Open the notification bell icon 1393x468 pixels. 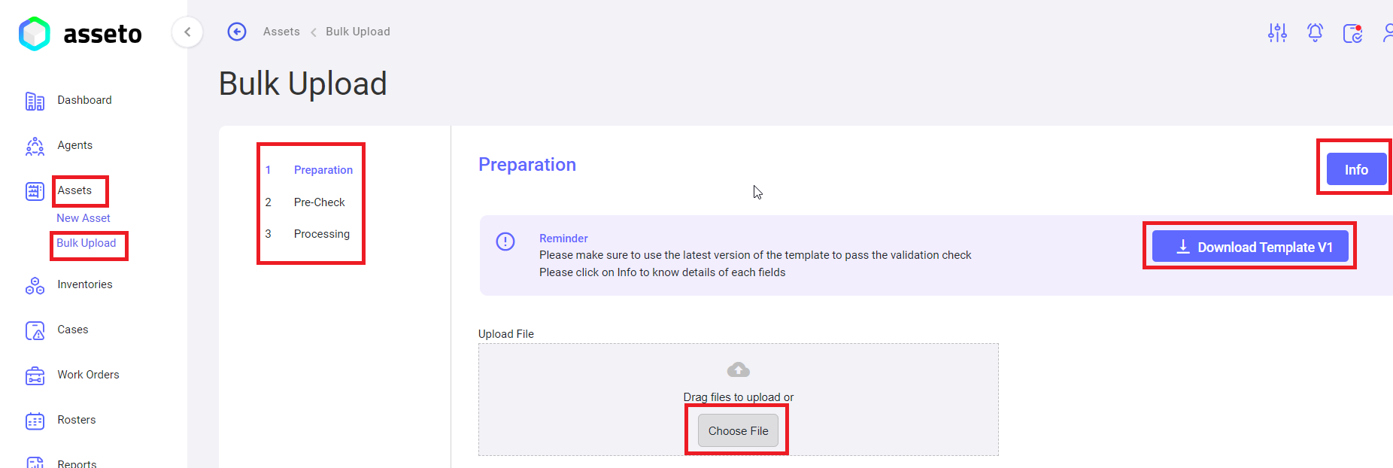(1315, 32)
